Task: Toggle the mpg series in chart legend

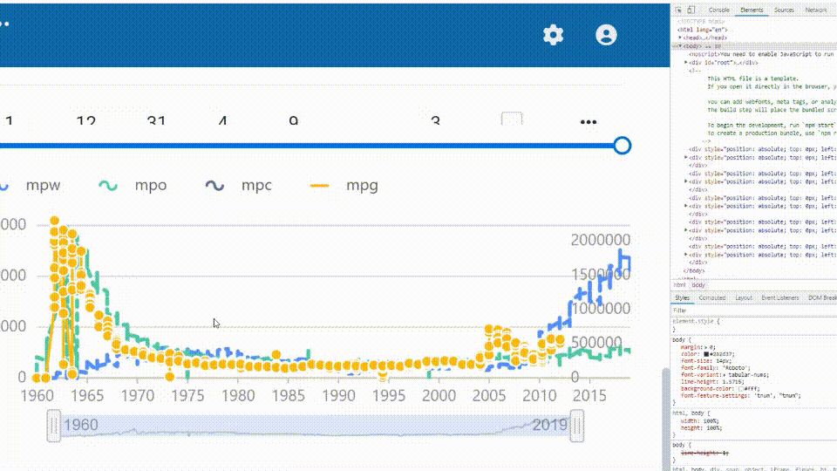Action: (x=344, y=185)
